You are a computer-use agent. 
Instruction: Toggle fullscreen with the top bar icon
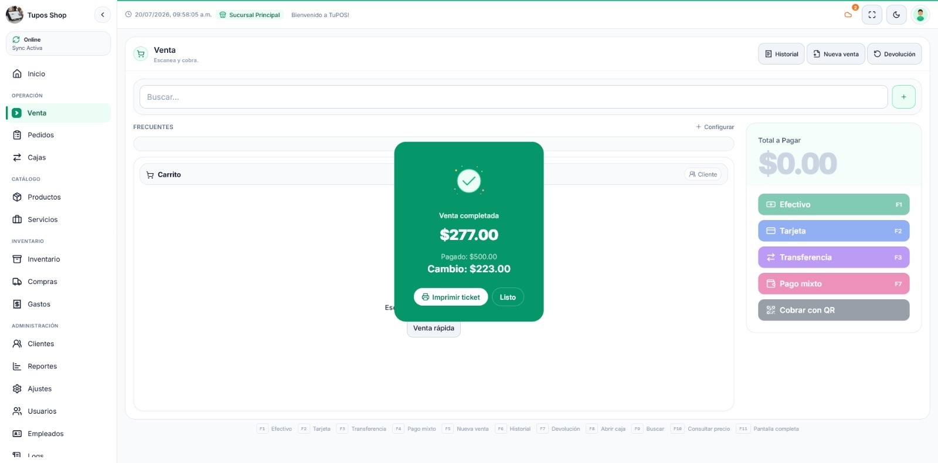click(x=872, y=15)
